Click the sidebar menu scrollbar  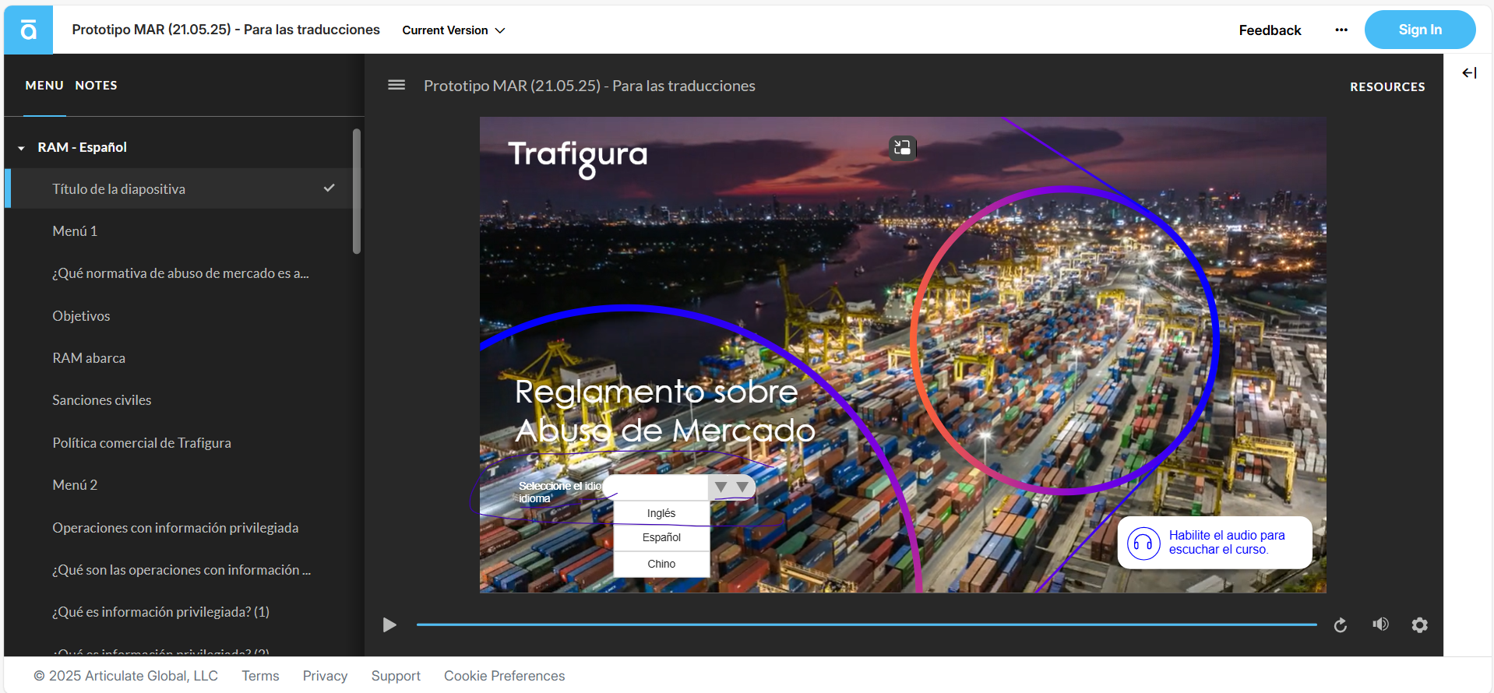(x=357, y=192)
